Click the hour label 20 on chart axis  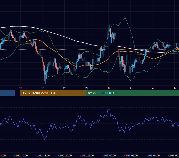click(x=65, y=88)
